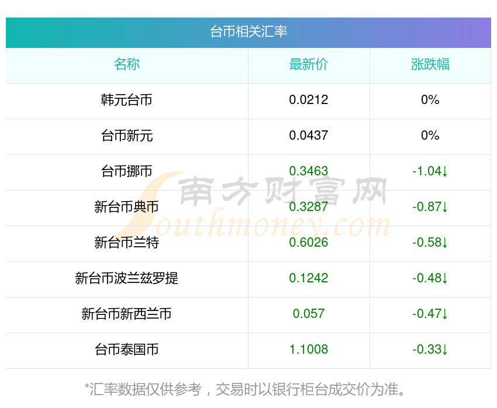Click the price 0.057
The width and height of the screenshot is (497, 408).
(308, 314)
